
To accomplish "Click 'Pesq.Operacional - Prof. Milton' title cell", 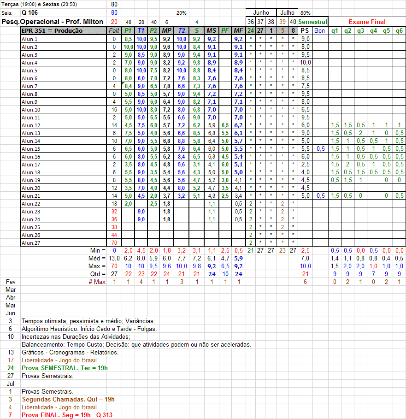I will click(x=53, y=22).
